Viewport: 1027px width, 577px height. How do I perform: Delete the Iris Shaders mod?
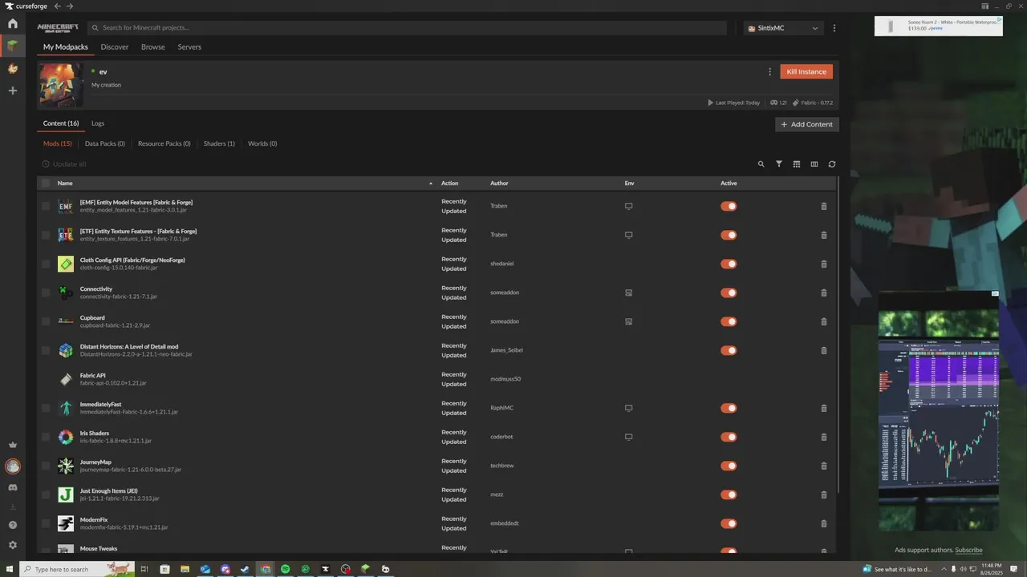coord(824,437)
